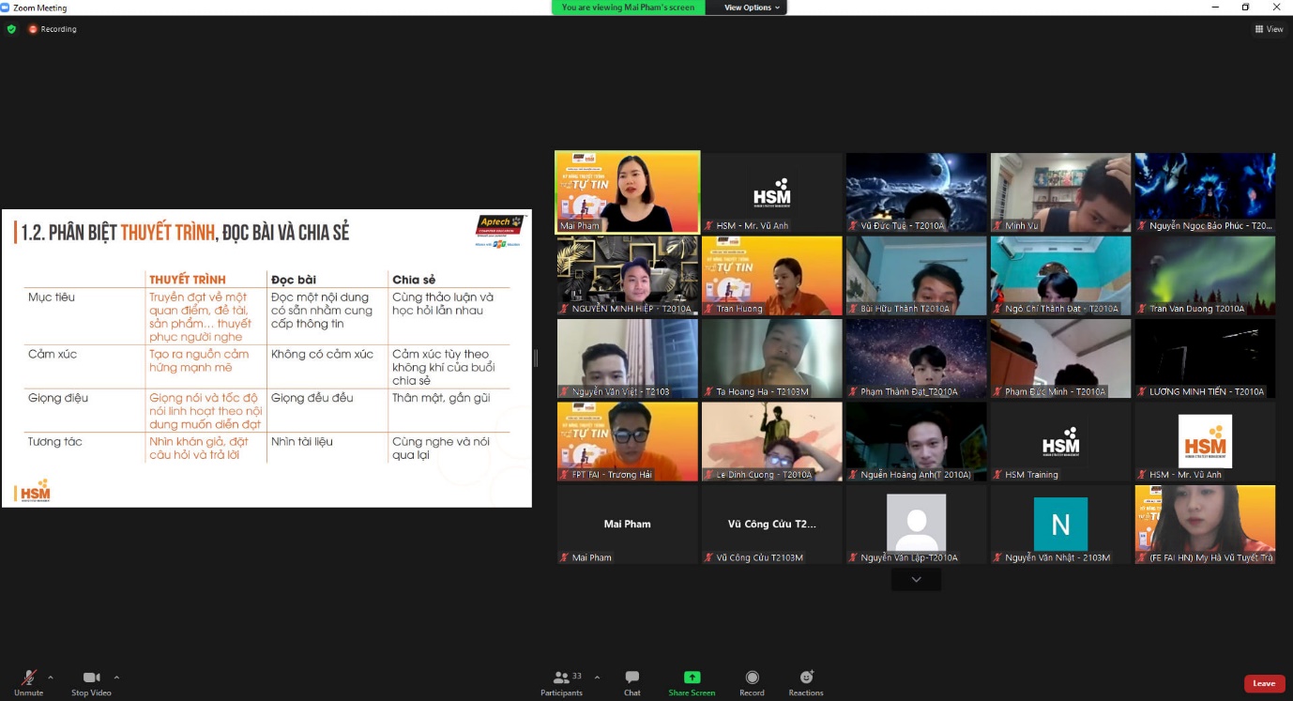Open the View layout options

pos(1269,29)
